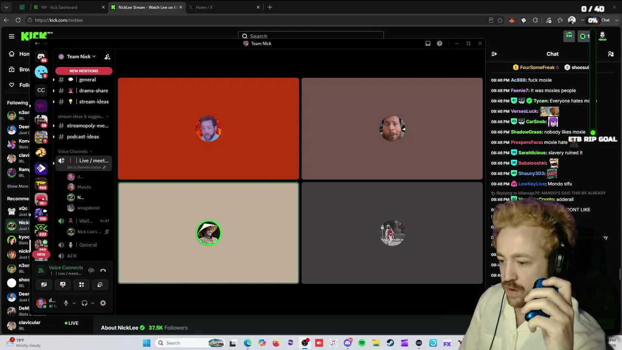Open the streamopoly-events channel

84,125
